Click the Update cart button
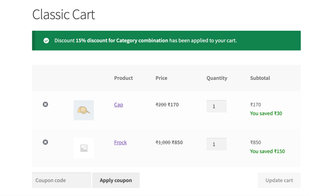This screenshot has width=309, height=196. 279,180
